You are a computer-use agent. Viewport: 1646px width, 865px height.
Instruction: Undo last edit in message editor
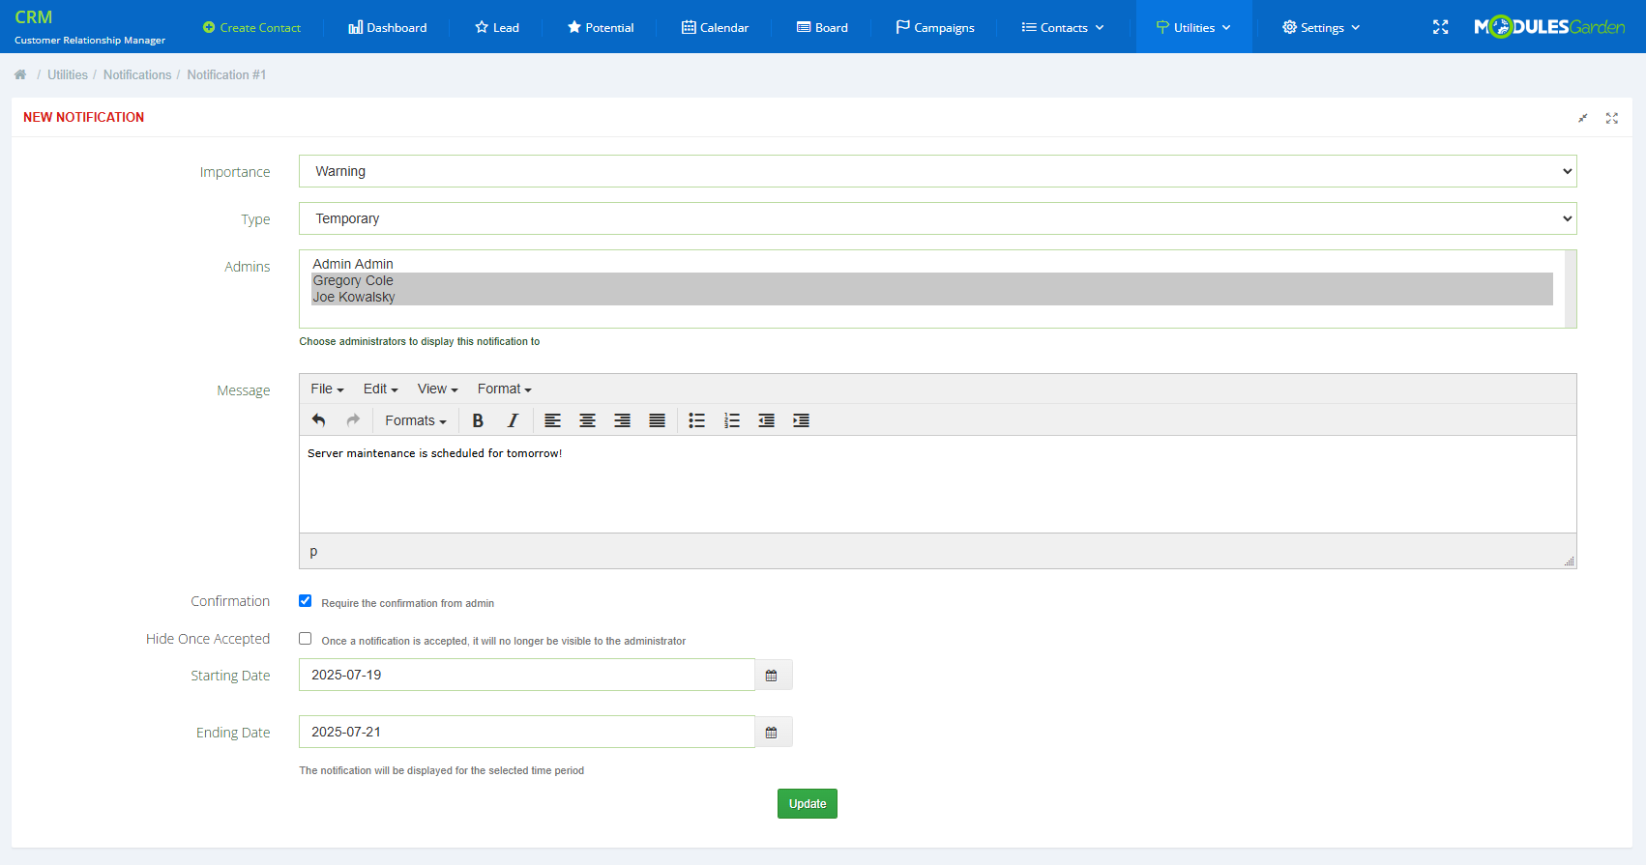pos(319,420)
